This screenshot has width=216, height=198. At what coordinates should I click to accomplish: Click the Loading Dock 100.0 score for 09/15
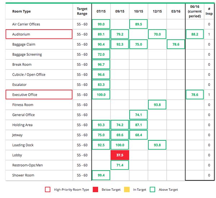[x=120, y=145]
